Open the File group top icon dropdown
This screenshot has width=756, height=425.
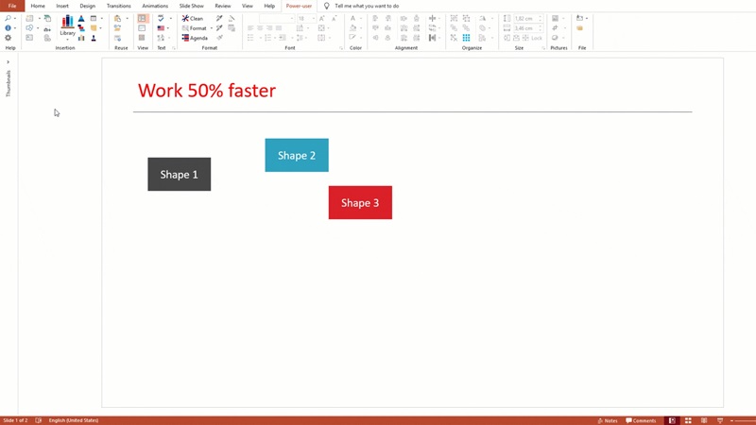point(587,18)
